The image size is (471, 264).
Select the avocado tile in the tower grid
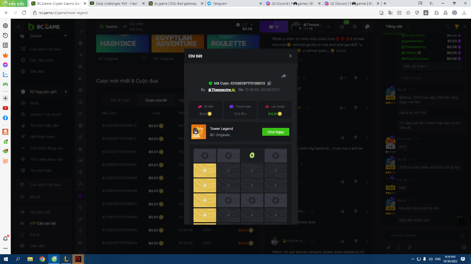pos(252,156)
